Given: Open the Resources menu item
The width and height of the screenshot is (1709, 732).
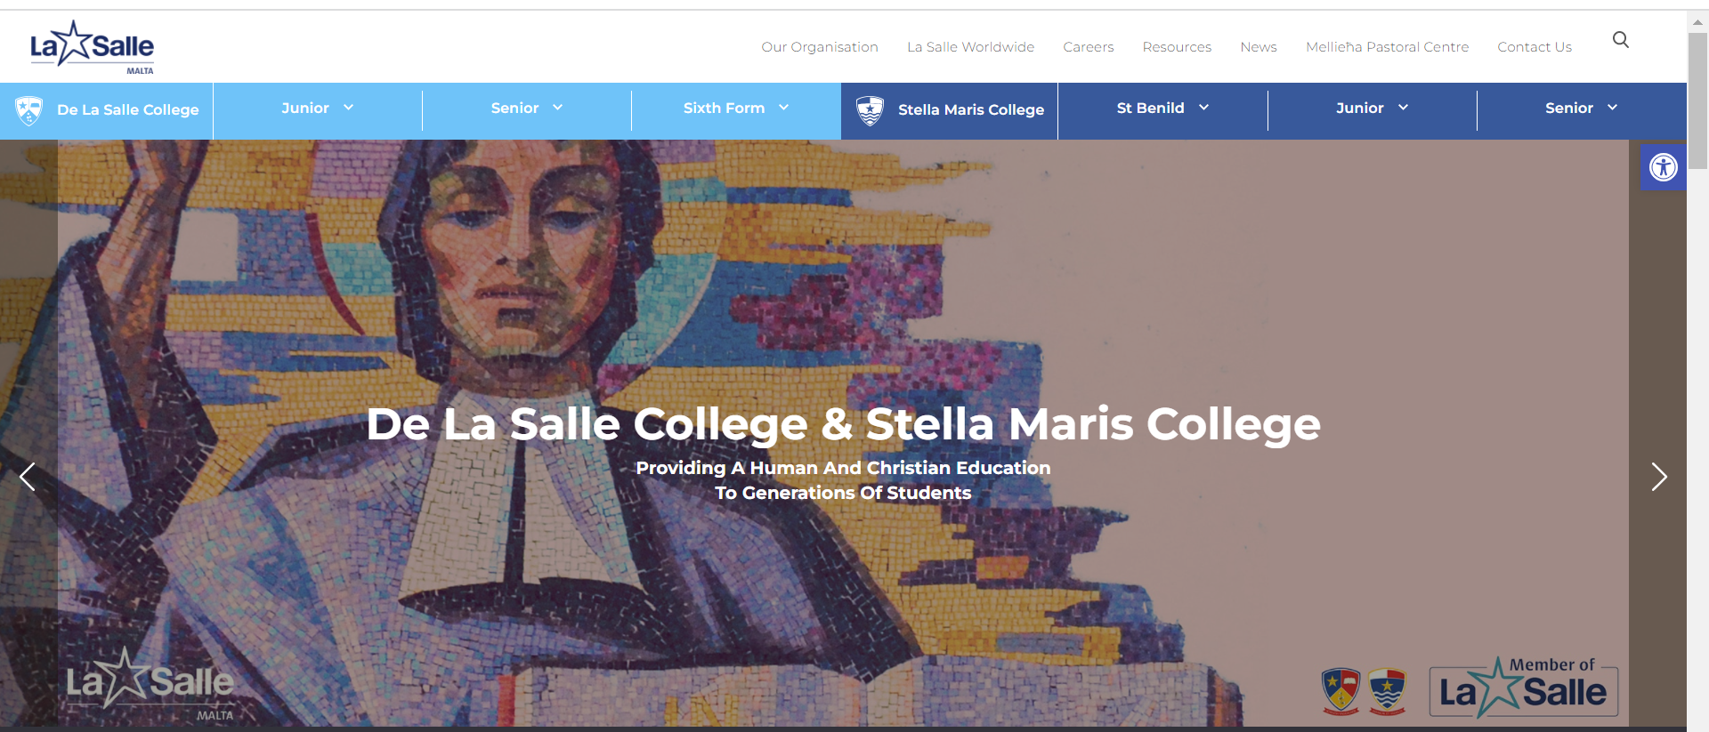Looking at the screenshot, I should tap(1177, 47).
